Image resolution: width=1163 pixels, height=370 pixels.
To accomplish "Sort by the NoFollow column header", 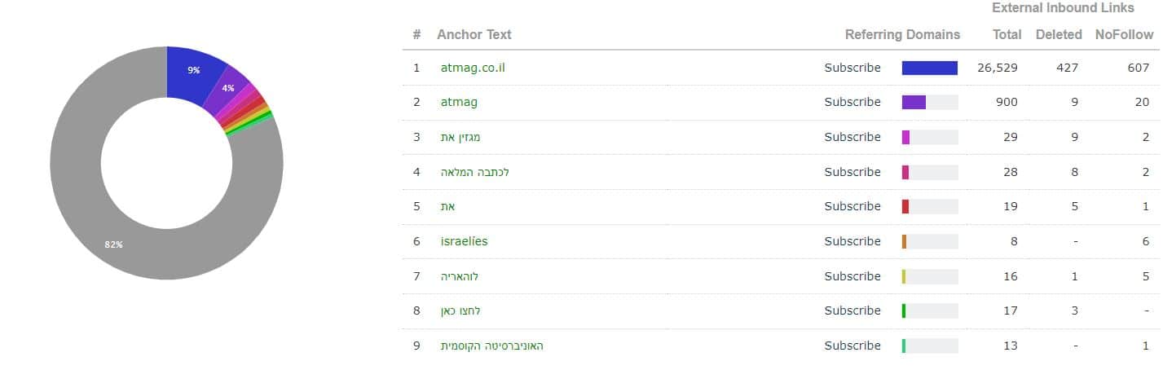I will [1124, 34].
